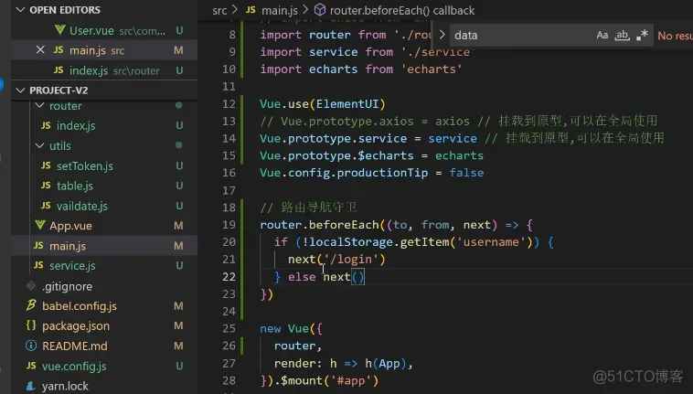
Task: Click line number 19 in gutter
Action: (x=229, y=225)
